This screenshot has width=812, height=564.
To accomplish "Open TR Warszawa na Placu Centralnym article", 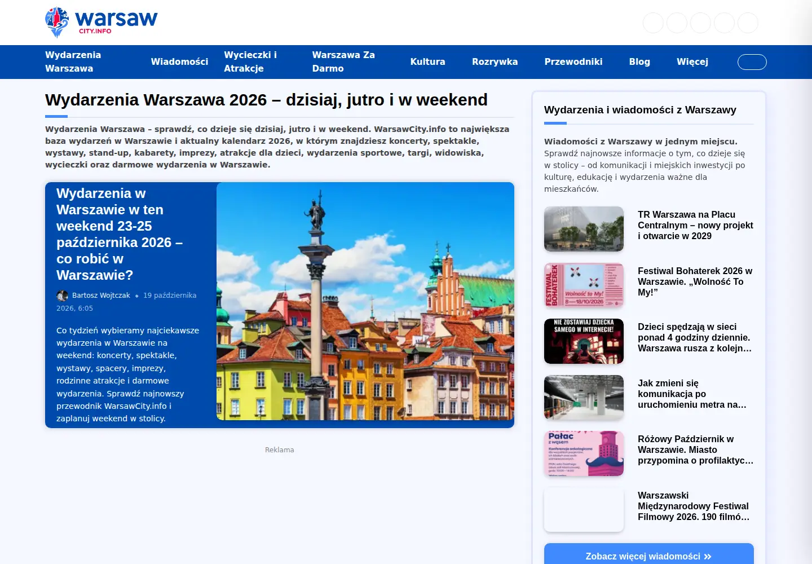I will [695, 225].
